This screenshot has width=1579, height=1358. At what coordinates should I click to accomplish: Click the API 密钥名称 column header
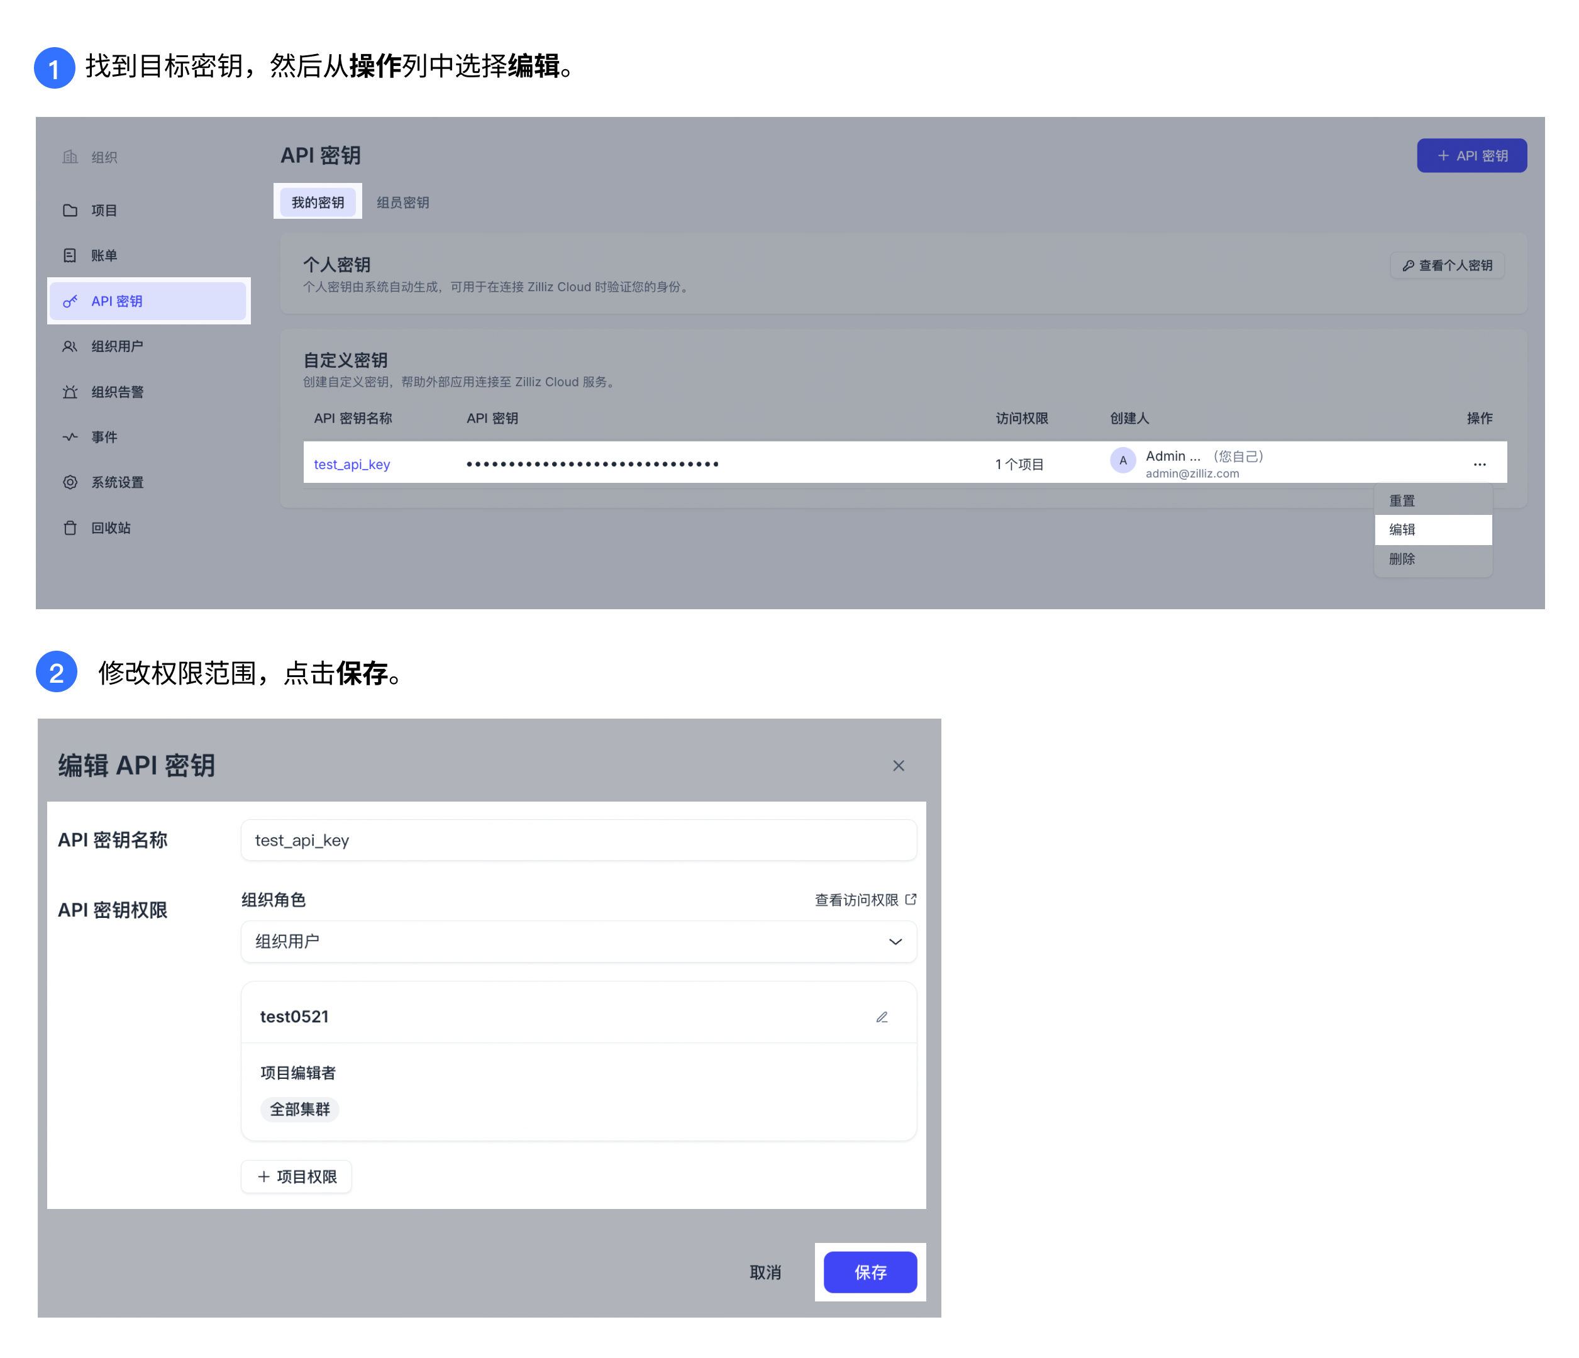[353, 418]
